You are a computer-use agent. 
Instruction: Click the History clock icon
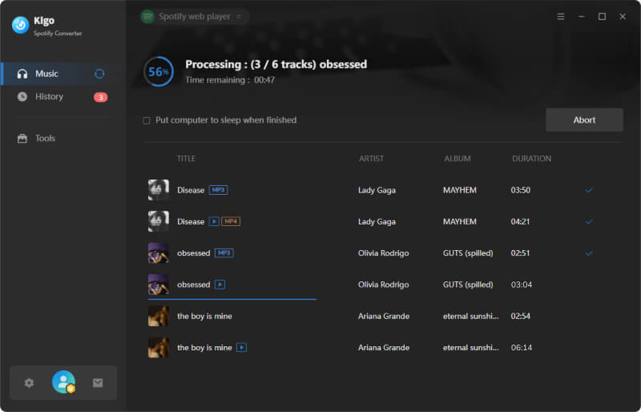click(22, 96)
